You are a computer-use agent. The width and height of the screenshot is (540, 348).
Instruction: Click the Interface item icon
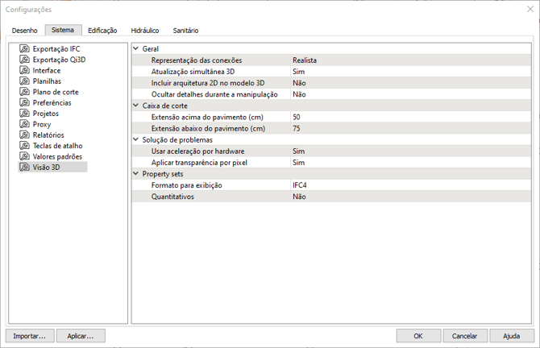[25, 71]
